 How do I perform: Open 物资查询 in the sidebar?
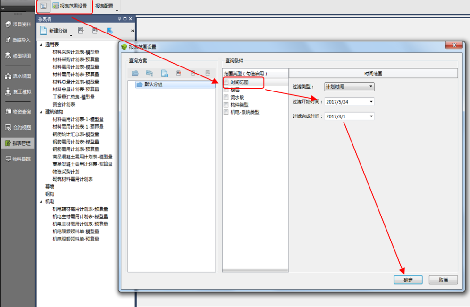click(18, 112)
